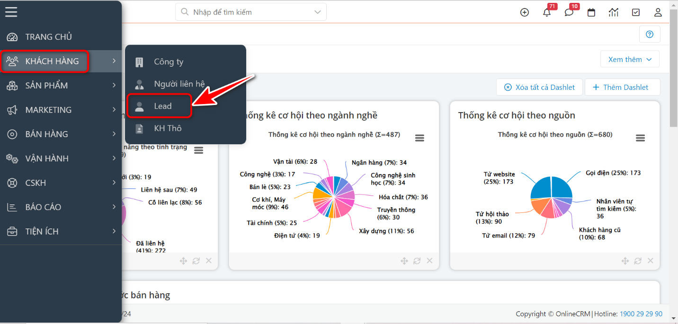The width and height of the screenshot is (678, 324).
Task: Open the chat messages icon
Action: 569,13
